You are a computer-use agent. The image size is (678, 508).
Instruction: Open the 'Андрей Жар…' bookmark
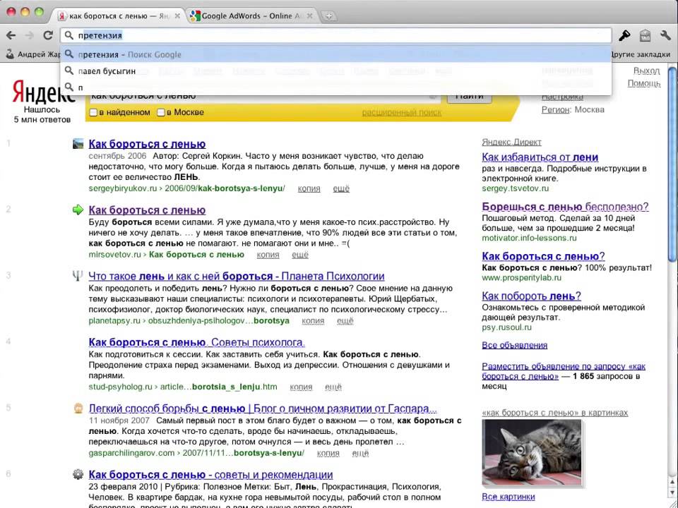[x=33, y=54]
